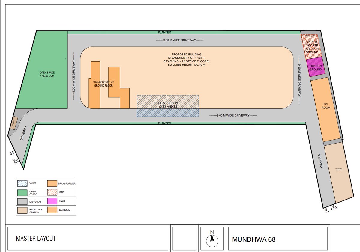This screenshot has width=360, height=252.
Task: Select the 'DG ROOM' legend label
Action: click(64, 210)
